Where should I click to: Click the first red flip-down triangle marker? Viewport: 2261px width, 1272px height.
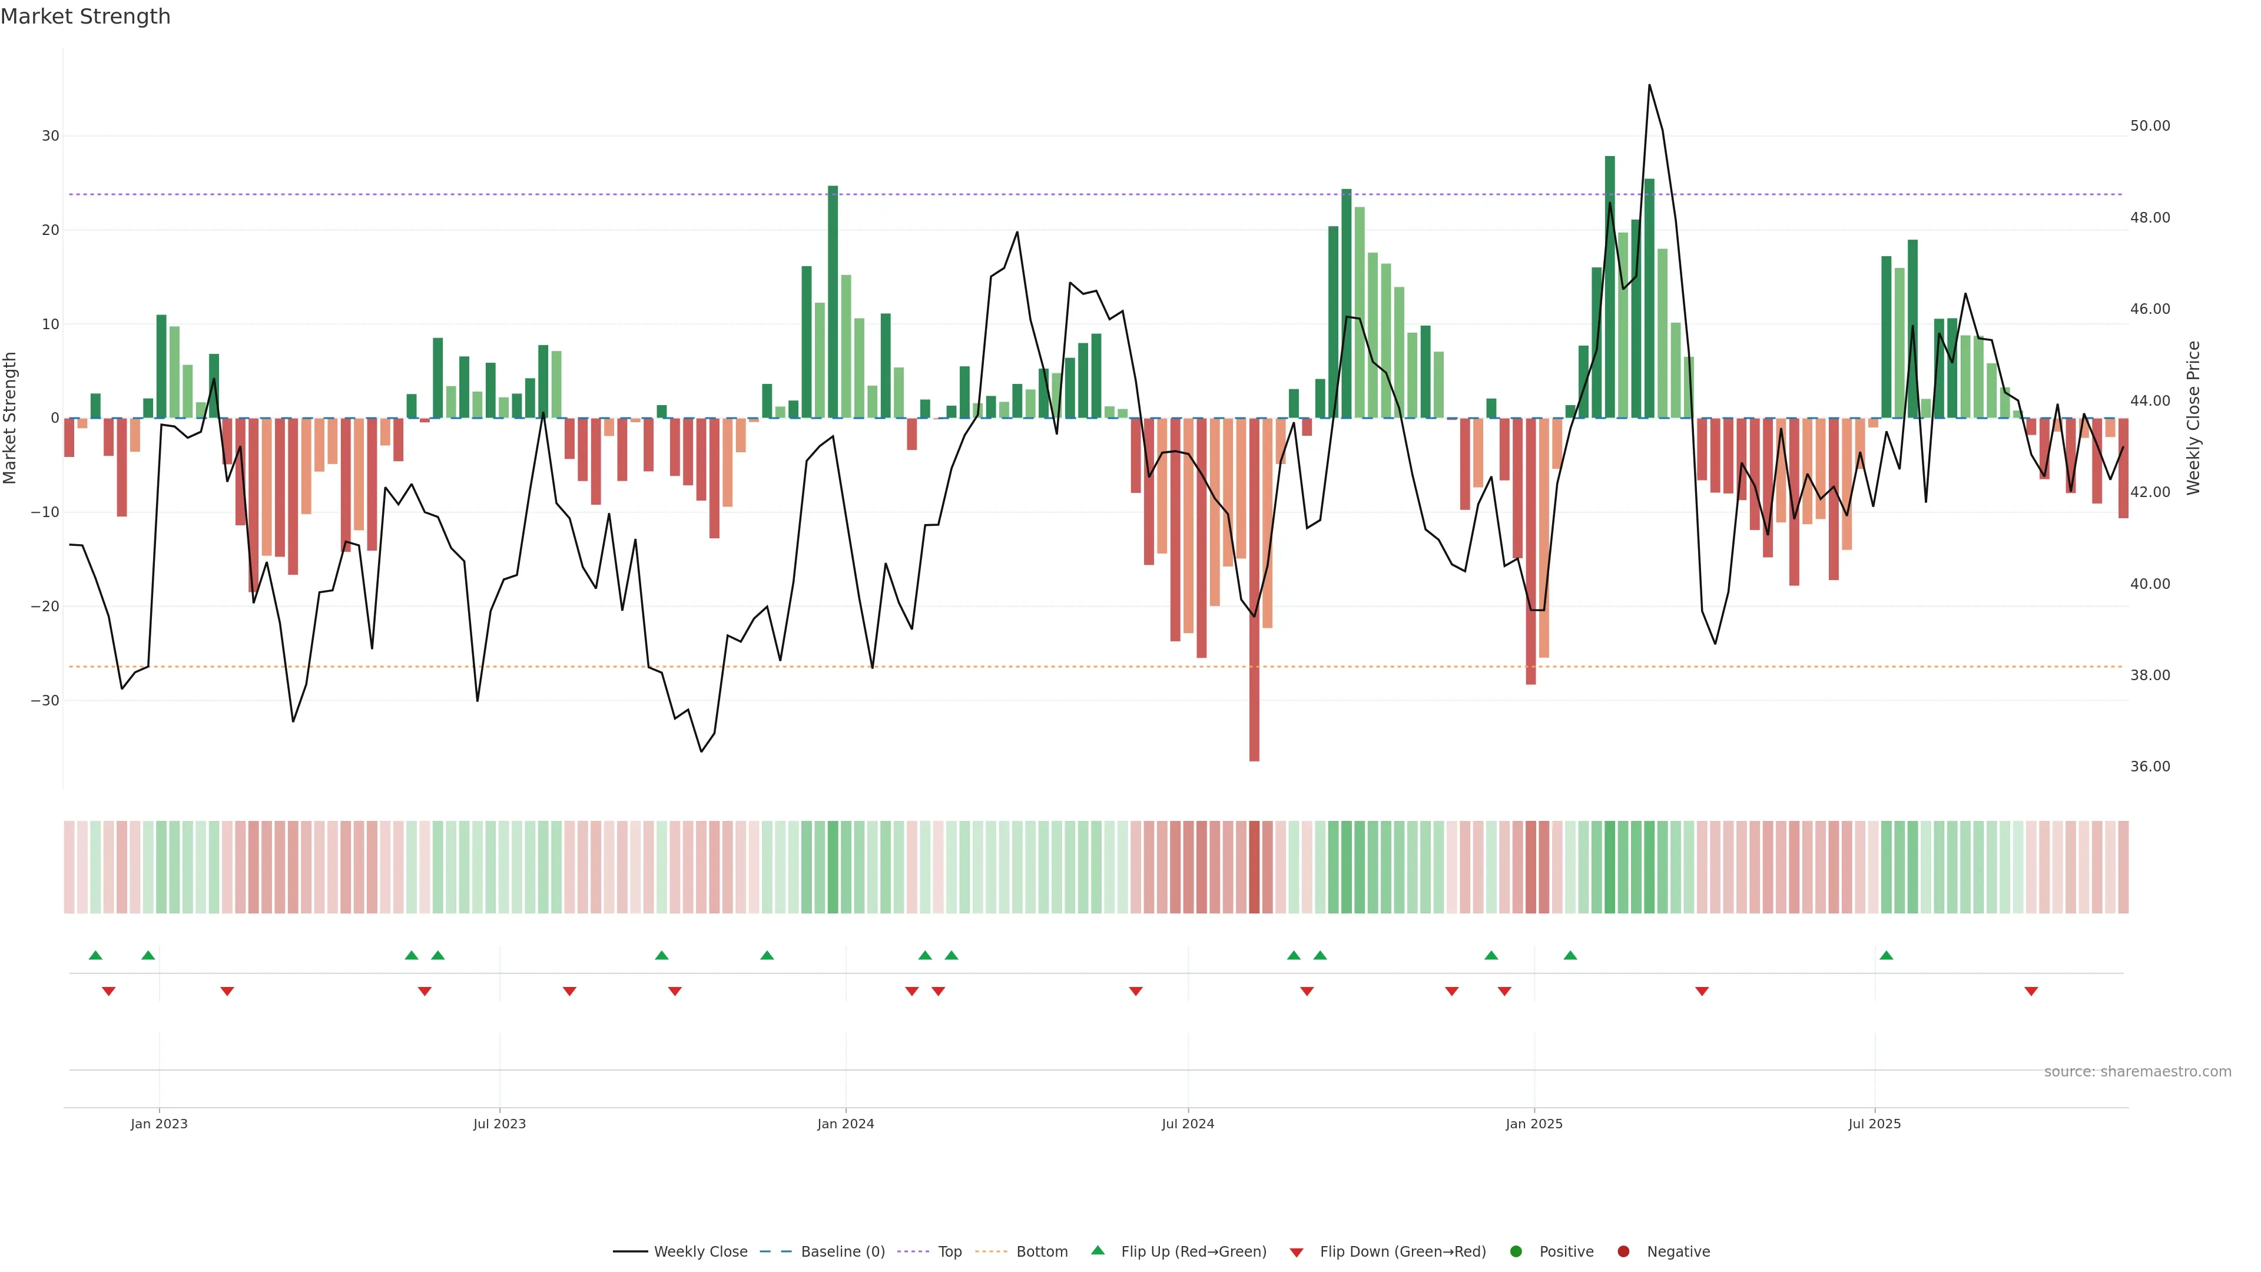pos(109,991)
